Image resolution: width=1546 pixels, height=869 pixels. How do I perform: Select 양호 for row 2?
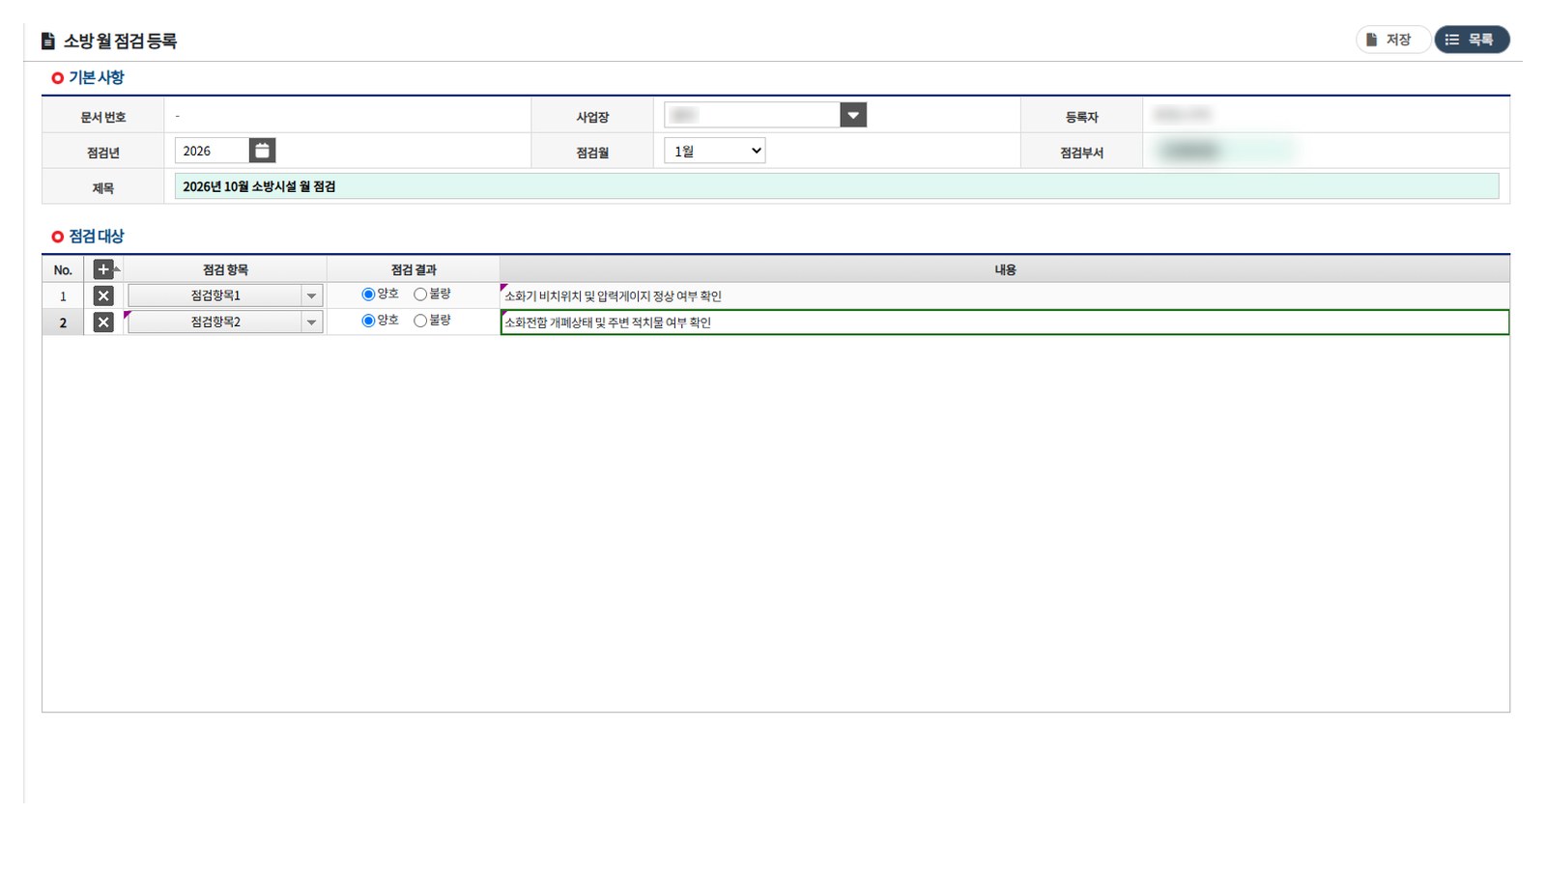368,321
